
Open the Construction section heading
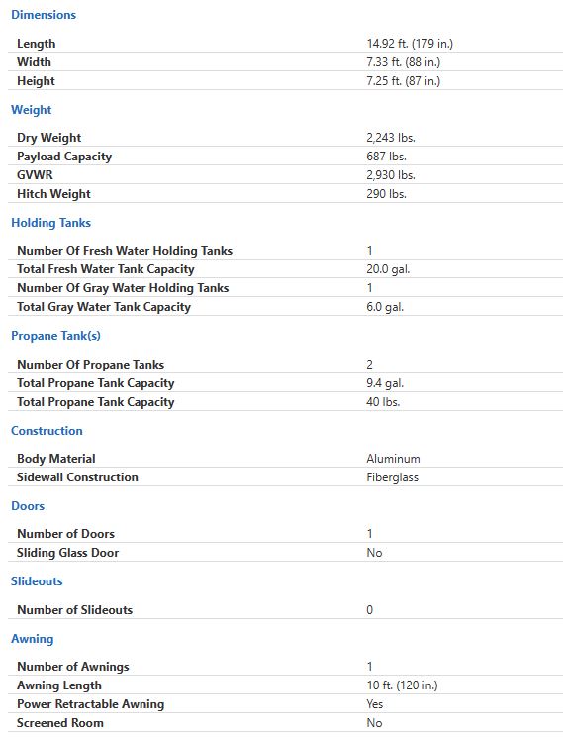click(x=47, y=431)
